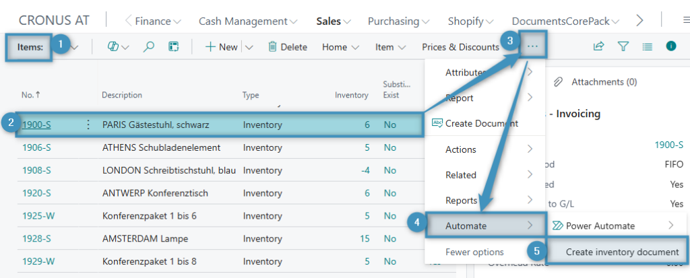Viewport: 690px width, 278px height.
Task: Sort by the No. column header
Action: pyautogui.click(x=30, y=95)
